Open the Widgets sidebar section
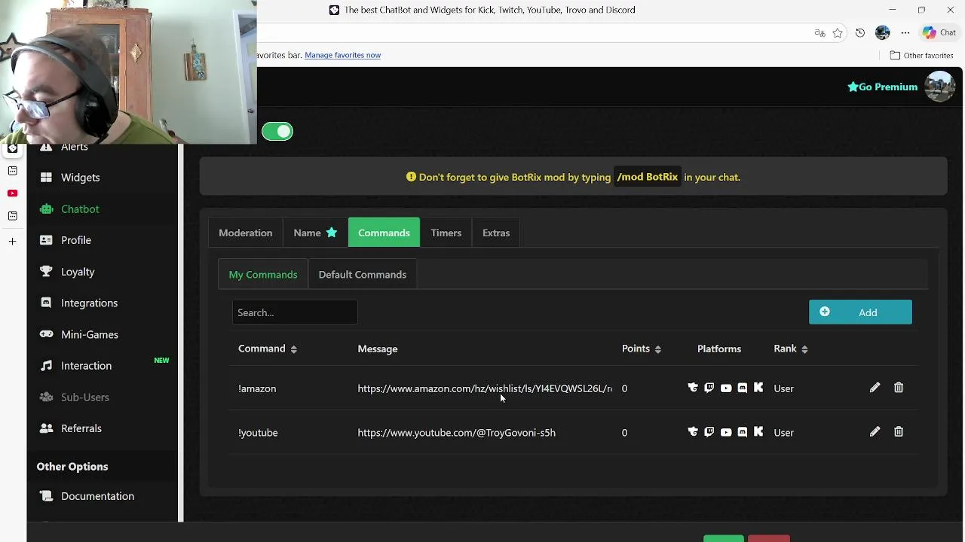The image size is (965, 542). point(80,178)
